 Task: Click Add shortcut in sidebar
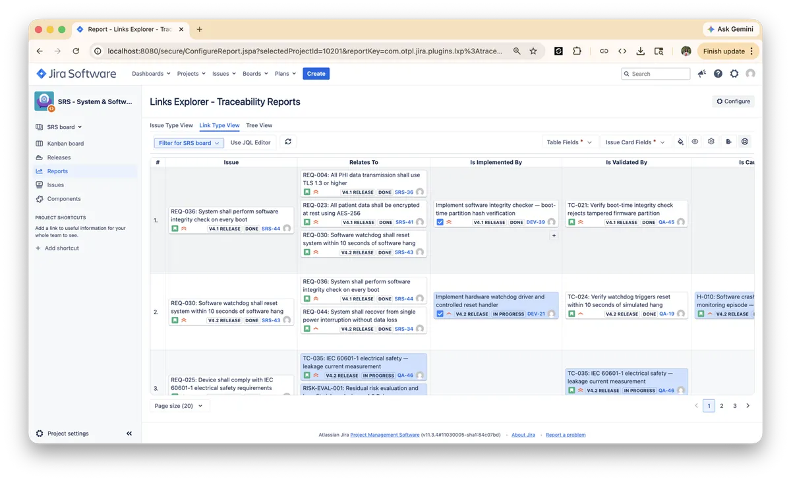click(x=57, y=248)
